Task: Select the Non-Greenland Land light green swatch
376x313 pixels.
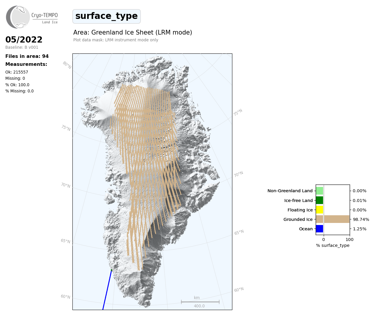Action: [x=320, y=191]
